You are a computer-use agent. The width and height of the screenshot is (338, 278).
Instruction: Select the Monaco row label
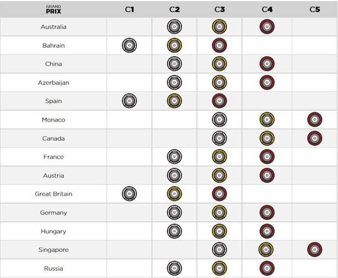(x=53, y=119)
